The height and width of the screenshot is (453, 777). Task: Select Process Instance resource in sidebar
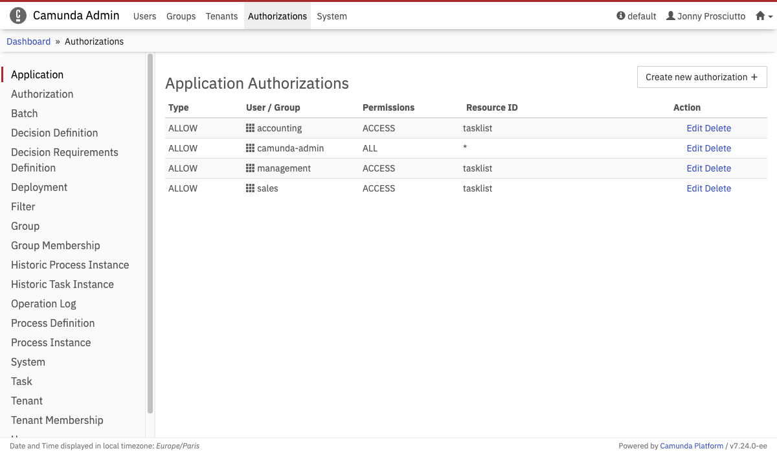pos(51,342)
